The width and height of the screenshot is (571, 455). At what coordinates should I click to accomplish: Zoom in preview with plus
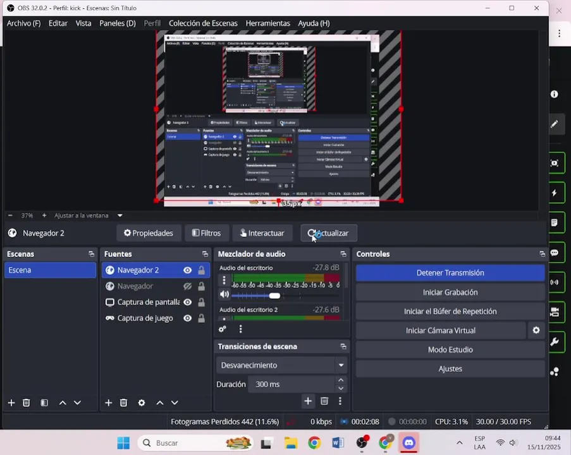pos(44,215)
